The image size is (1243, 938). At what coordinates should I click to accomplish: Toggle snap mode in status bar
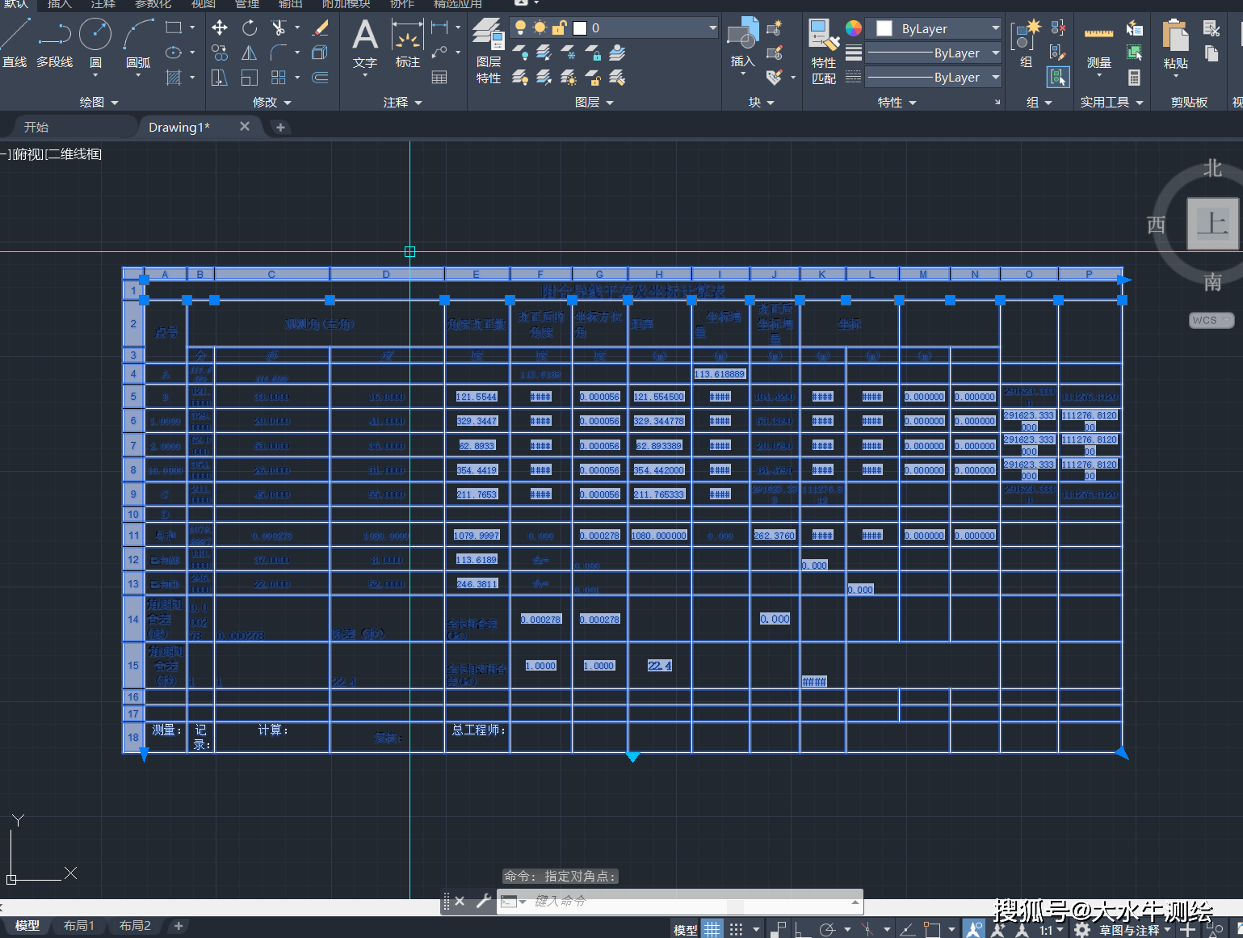click(737, 929)
